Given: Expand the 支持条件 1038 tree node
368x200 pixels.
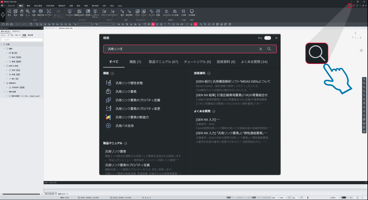Looking at the screenshot, I should point(7,87).
